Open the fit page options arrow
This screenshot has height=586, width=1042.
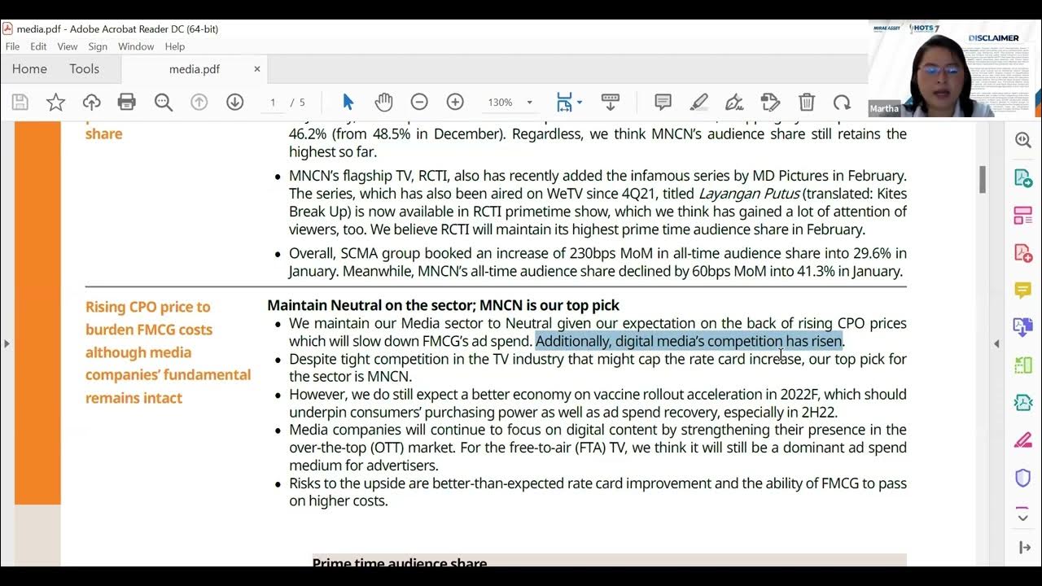click(x=580, y=103)
